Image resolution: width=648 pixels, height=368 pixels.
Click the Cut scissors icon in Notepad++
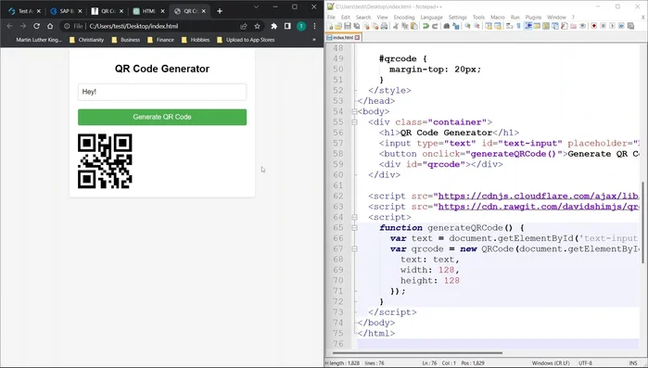396,26
